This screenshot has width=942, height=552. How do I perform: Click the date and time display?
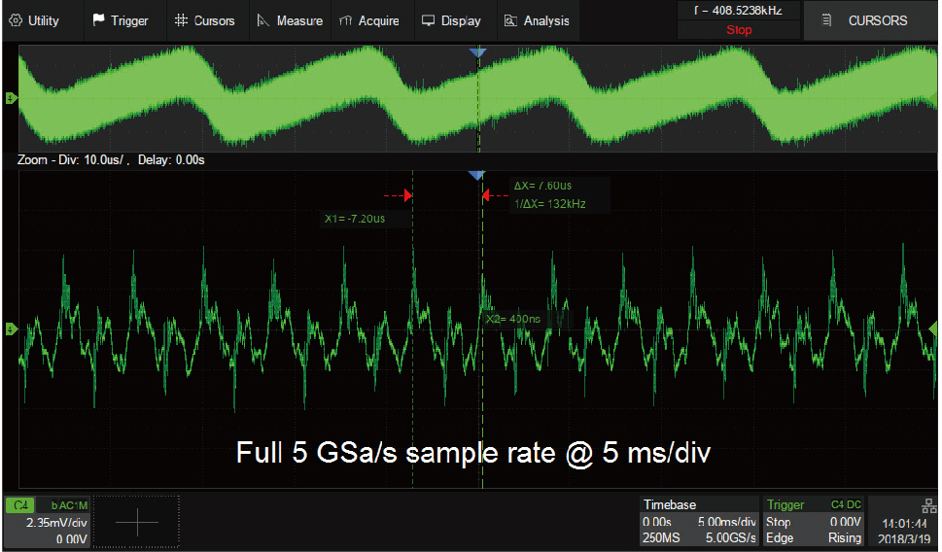point(902,530)
